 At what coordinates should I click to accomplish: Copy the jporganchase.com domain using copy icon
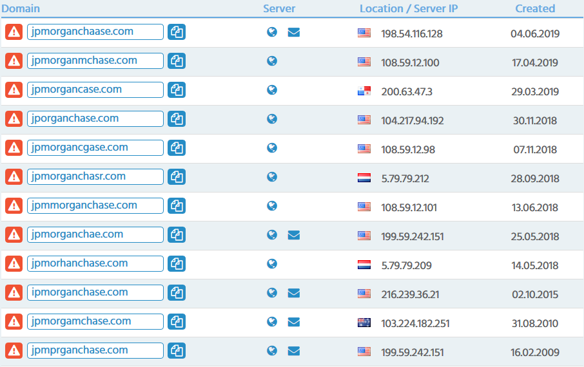coord(177,119)
